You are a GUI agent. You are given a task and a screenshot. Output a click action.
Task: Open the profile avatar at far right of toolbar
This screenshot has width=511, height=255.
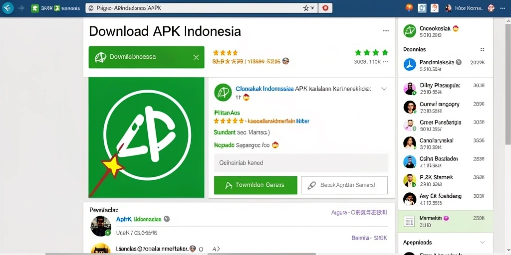(491, 8)
